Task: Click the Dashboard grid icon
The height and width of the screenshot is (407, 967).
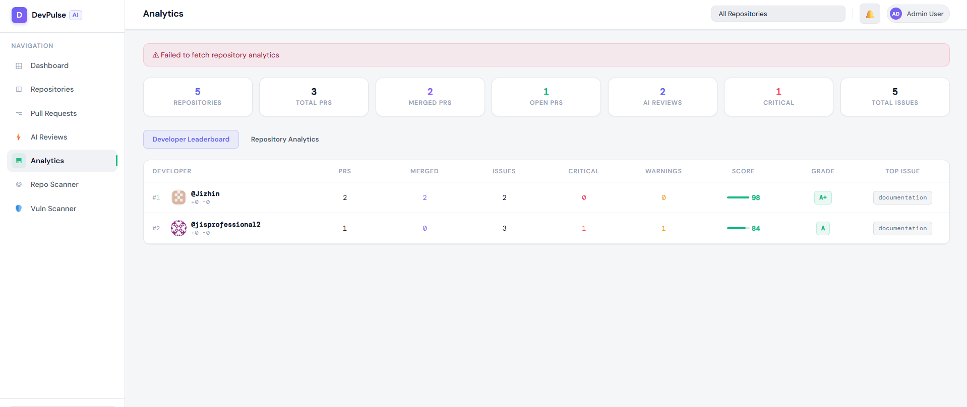Action: [19, 66]
